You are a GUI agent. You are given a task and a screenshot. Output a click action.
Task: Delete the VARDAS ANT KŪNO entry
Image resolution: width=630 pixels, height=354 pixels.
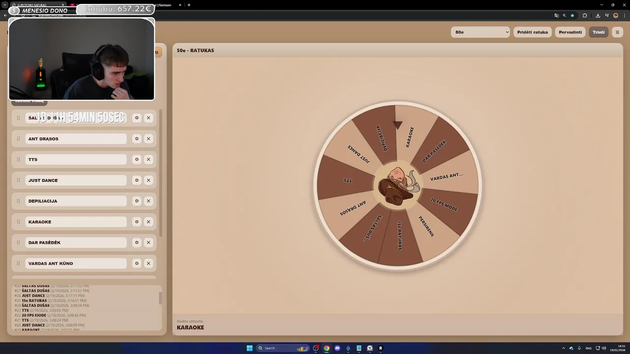click(x=149, y=264)
